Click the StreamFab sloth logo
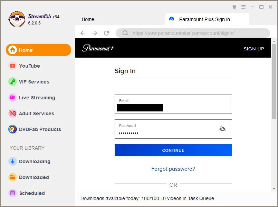278x207 pixels. click(x=17, y=19)
